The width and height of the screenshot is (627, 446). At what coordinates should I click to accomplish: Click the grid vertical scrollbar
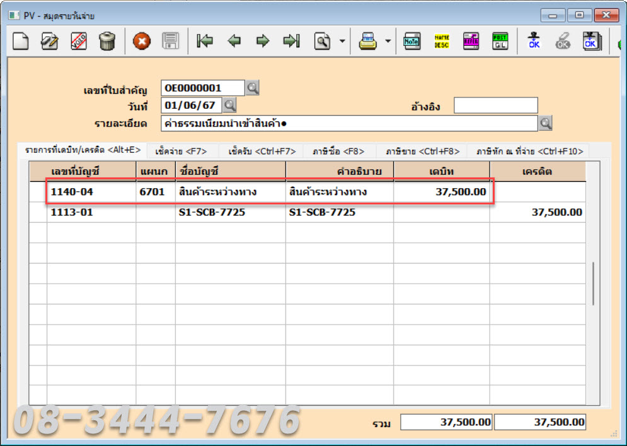[x=593, y=284]
